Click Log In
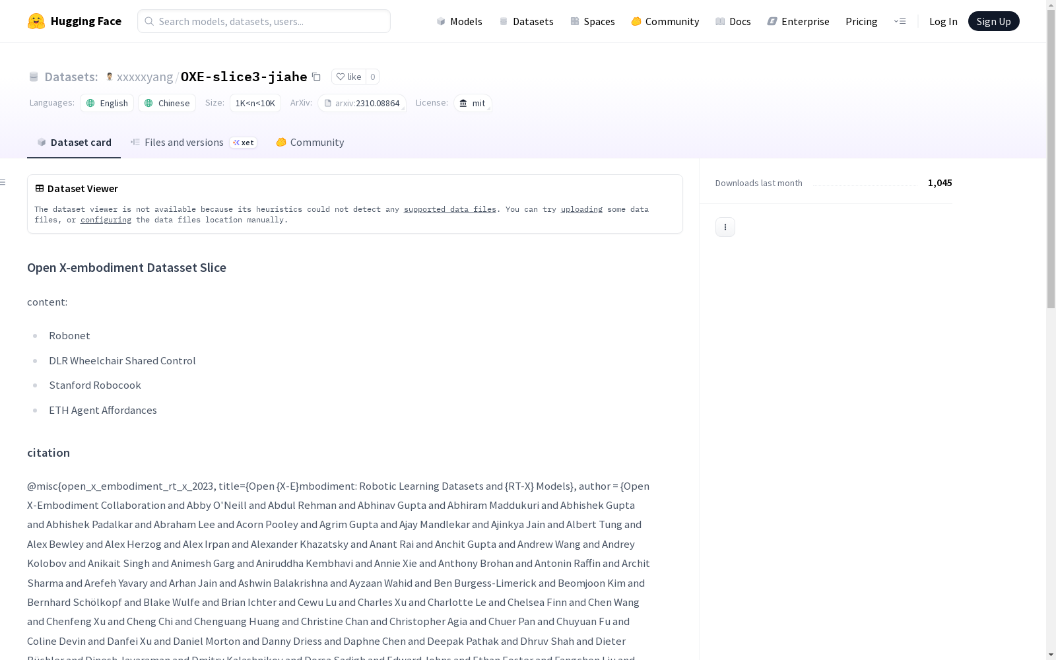 [x=943, y=21]
